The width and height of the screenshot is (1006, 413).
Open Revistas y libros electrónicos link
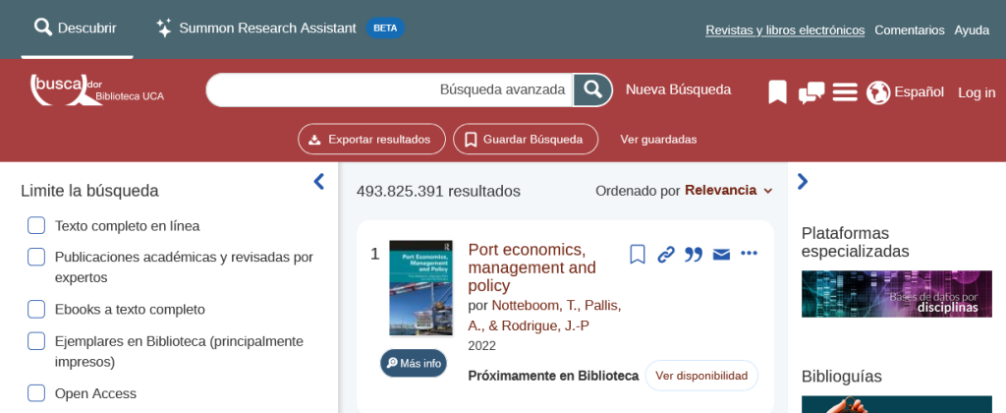tap(785, 29)
